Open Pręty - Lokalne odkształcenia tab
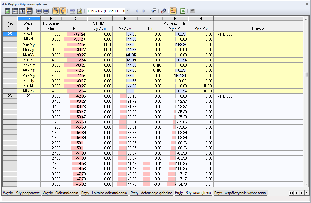Image resolution: width=311 pixels, height=203 pixels. coord(104,193)
